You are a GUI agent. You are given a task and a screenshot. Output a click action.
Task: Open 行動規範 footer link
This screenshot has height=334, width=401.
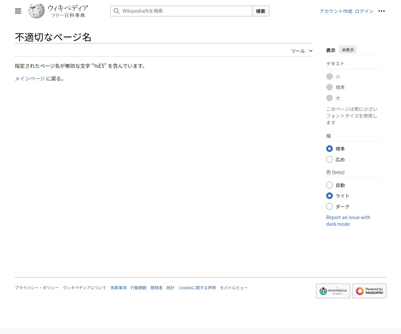pyautogui.click(x=139, y=288)
